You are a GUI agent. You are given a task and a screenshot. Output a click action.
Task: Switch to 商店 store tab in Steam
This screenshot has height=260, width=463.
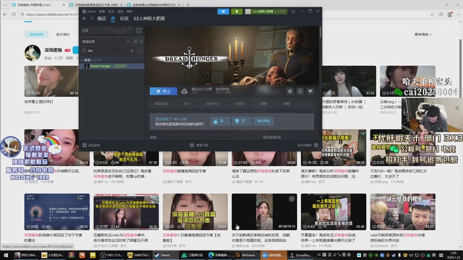[102, 18]
